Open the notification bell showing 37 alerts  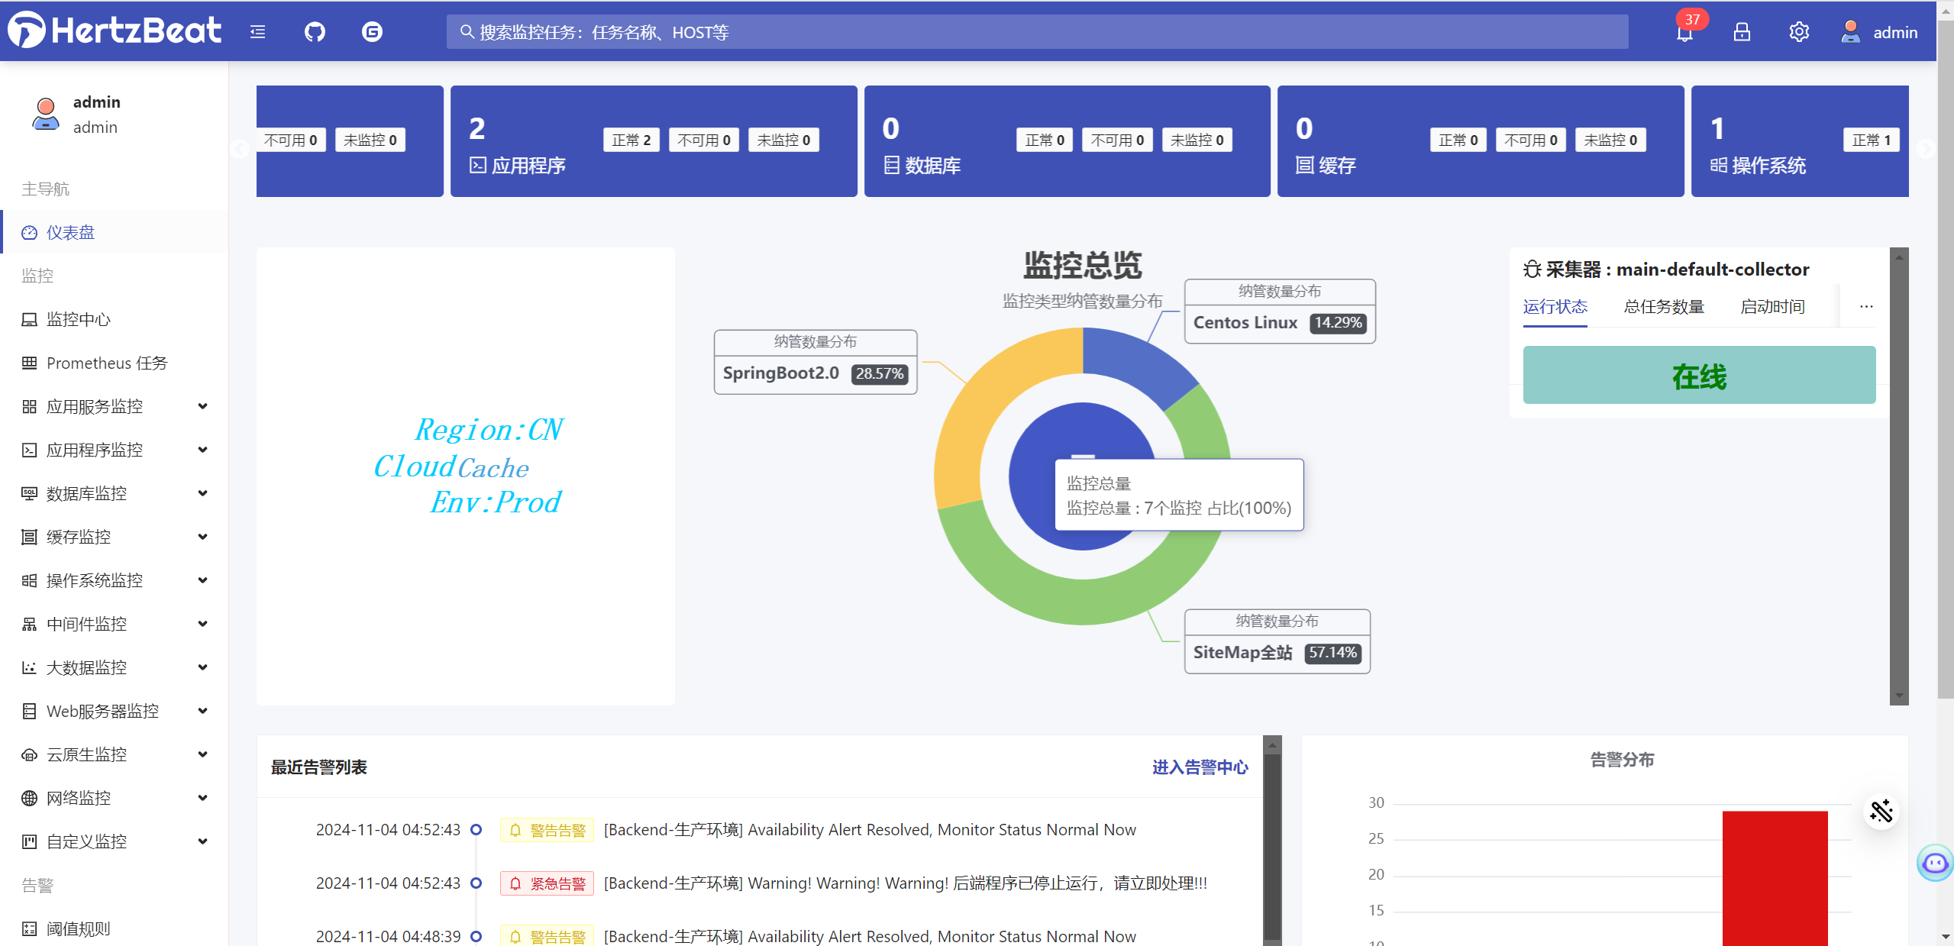point(1684,32)
